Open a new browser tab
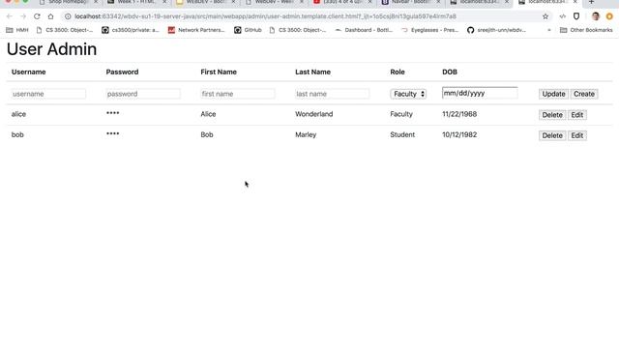The height and width of the screenshot is (348, 619). click(x=591, y=2)
